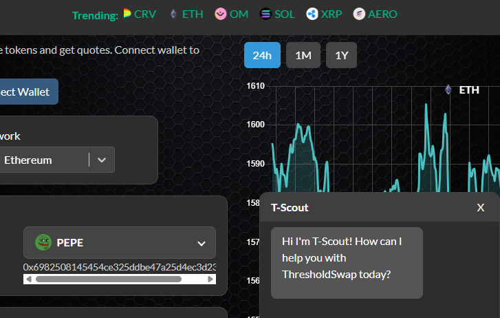Click the Trending label
The image size is (500, 318).
pyautogui.click(x=95, y=15)
